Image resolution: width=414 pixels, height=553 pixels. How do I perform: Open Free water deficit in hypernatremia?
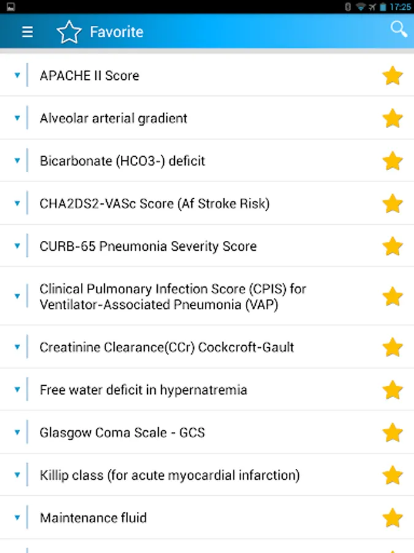tap(144, 390)
